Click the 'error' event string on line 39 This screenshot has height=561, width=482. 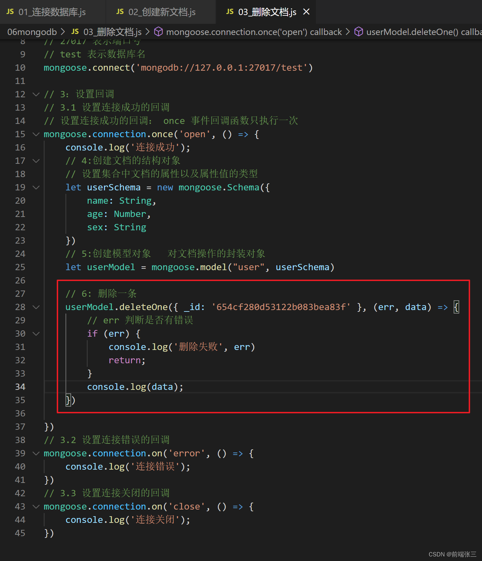[x=186, y=453]
